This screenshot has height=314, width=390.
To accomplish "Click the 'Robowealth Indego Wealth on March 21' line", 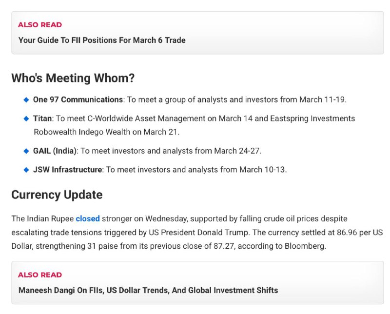I will pos(106,132).
